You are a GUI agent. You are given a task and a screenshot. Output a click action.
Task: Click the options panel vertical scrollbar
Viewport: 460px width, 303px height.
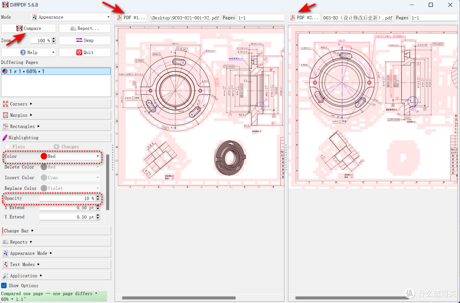click(108, 182)
